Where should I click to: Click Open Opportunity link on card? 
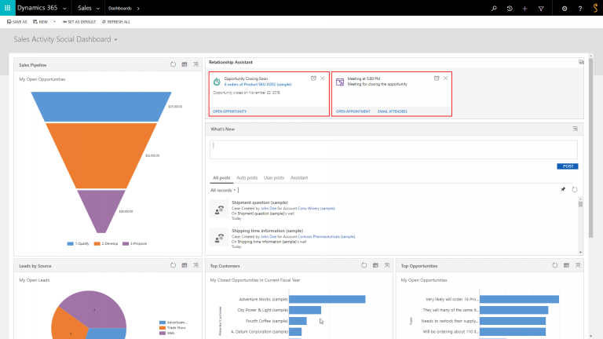point(229,111)
